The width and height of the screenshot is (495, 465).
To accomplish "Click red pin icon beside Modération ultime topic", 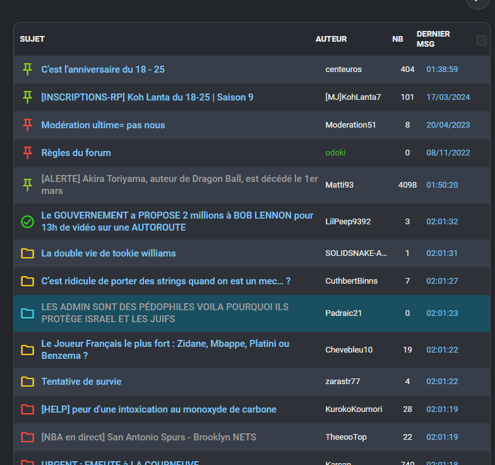I will click(x=28, y=125).
